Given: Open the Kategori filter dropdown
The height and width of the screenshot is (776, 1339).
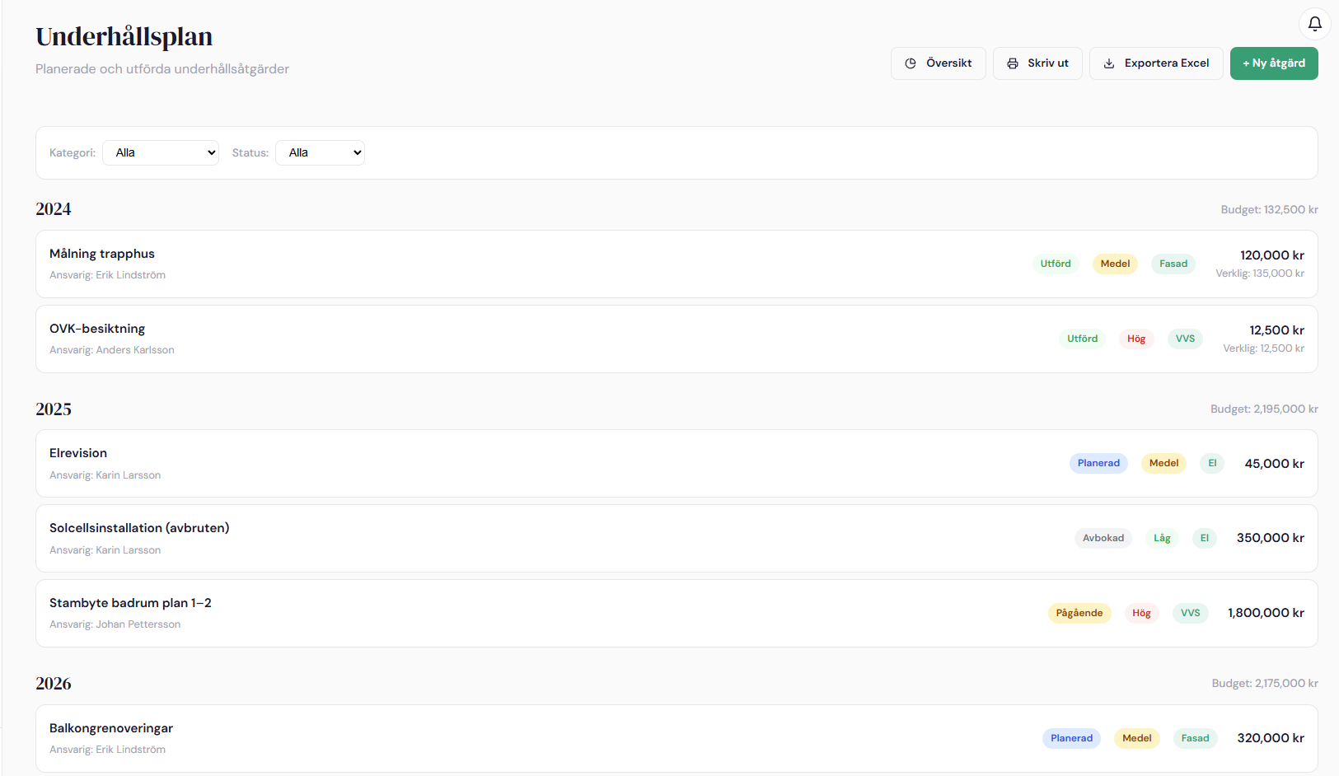Looking at the screenshot, I should pyautogui.click(x=161, y=153).
